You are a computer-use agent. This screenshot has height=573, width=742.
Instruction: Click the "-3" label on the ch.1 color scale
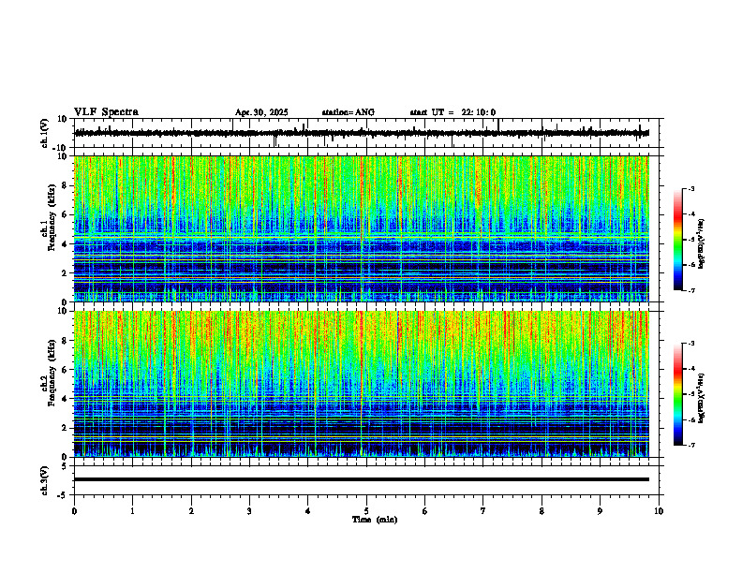(x=690, y=189)
